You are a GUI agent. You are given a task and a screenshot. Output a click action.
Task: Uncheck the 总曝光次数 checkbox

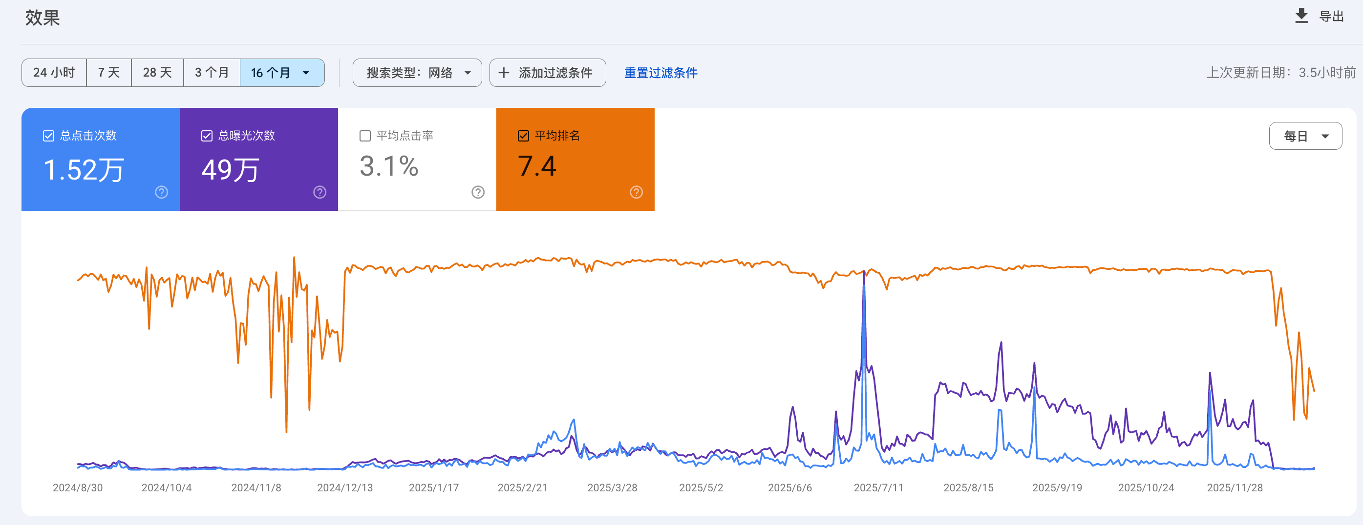pyautogui.click(x=207, y=136)
